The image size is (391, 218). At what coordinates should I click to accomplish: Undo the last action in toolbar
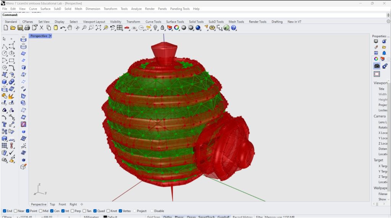pyautogui.click(x=63, y=28)
